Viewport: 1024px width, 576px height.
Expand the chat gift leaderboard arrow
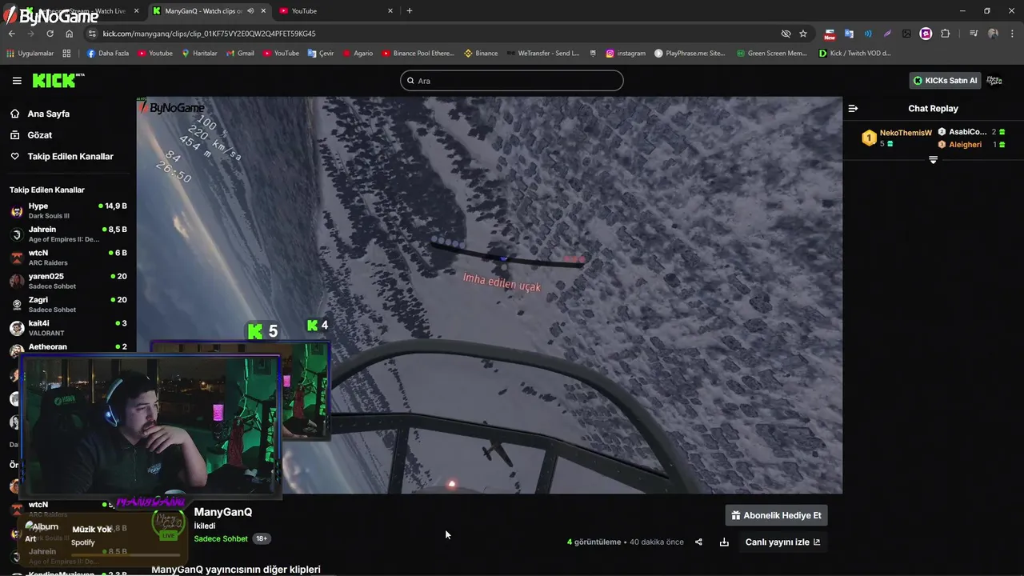coord(933,160)
